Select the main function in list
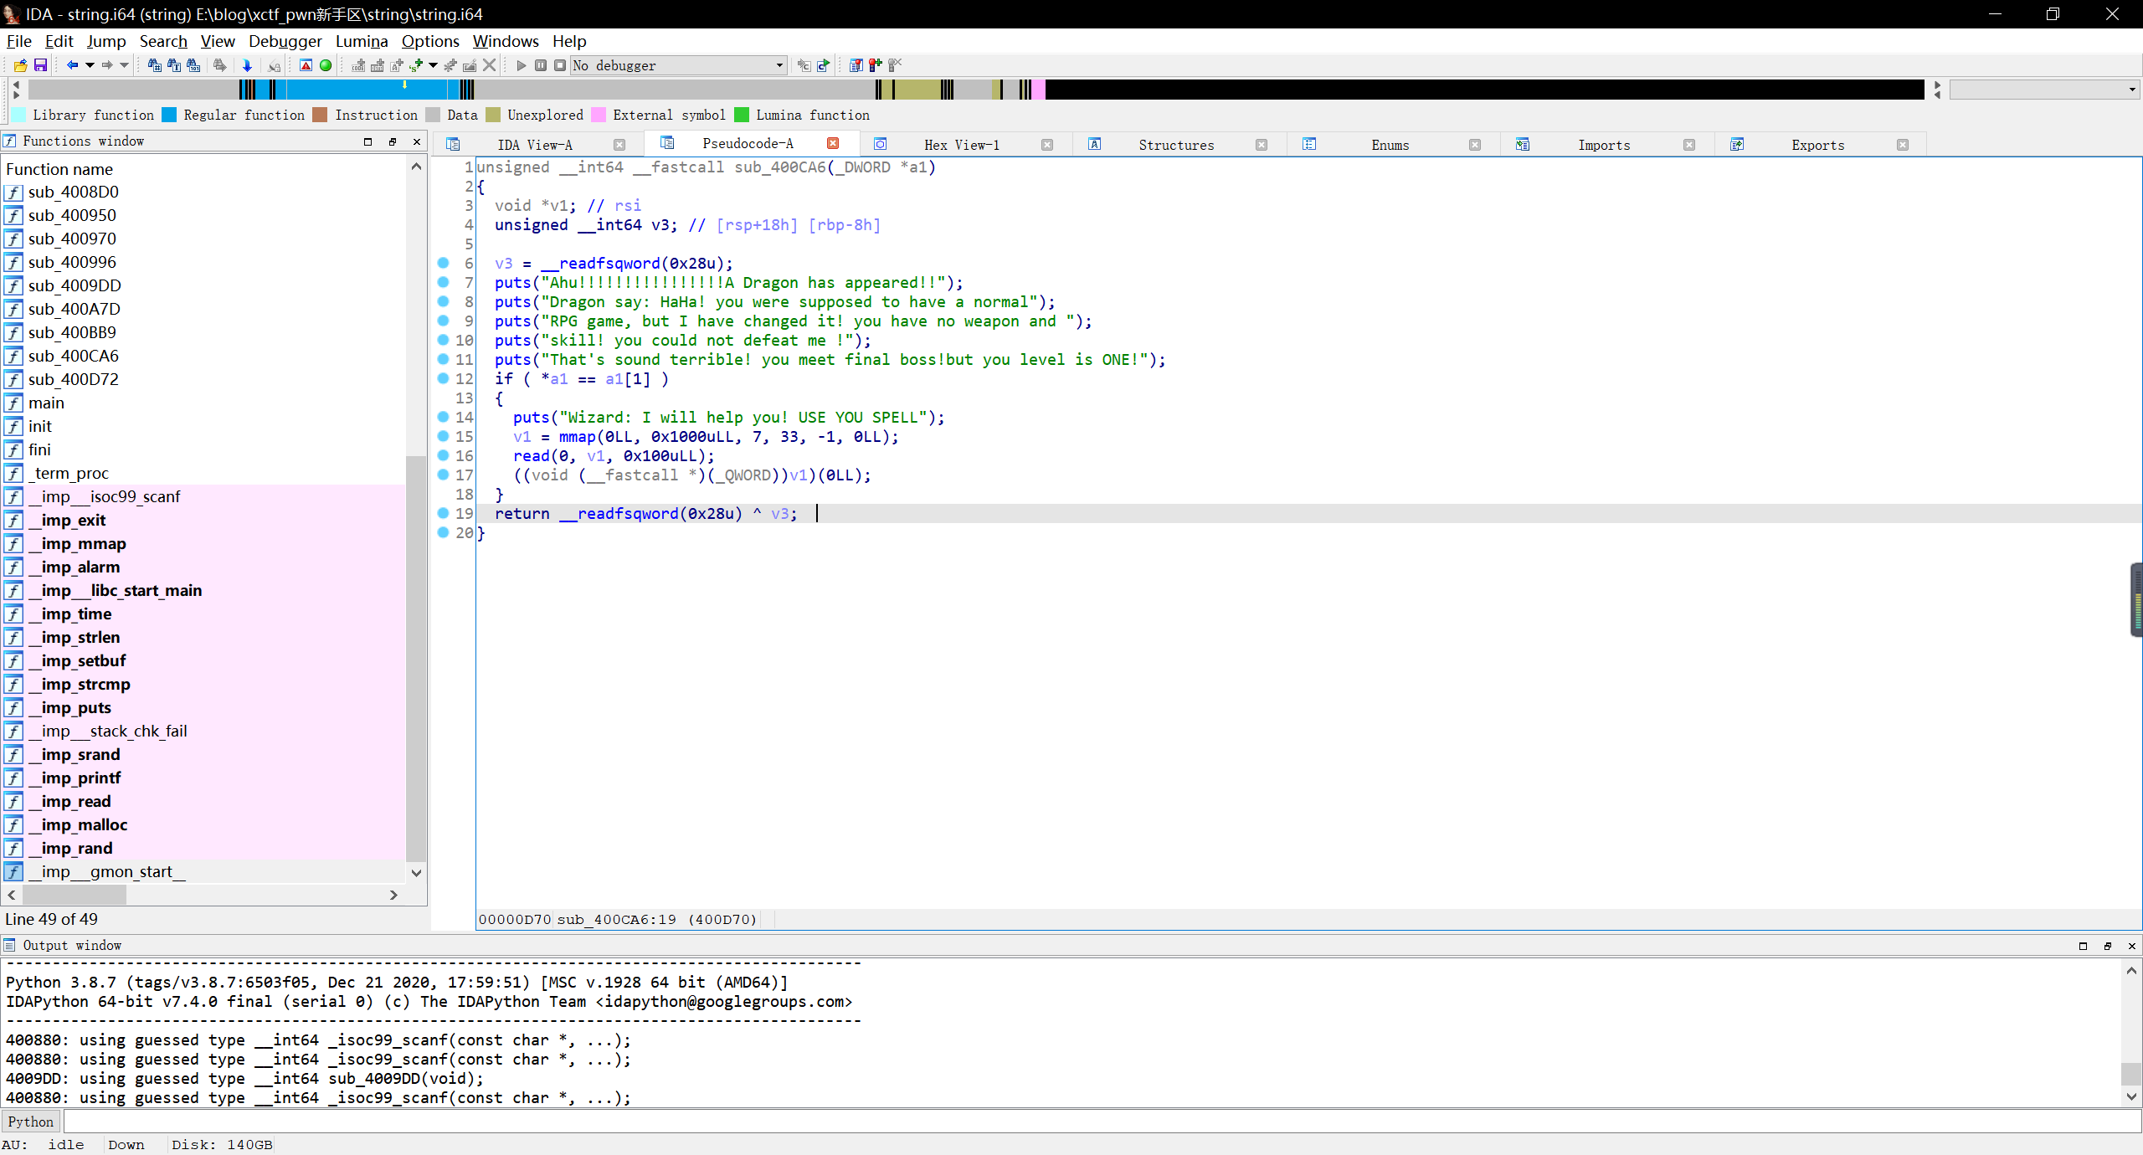 46,403
